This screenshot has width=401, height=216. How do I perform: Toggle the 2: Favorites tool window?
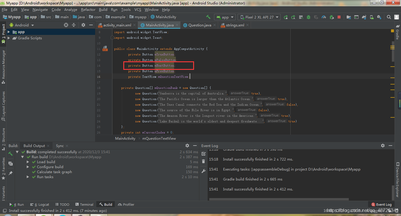click(x=4, y=168)
